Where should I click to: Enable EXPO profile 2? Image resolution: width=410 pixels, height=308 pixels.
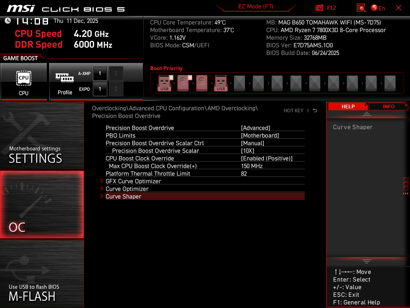point(116,89)
